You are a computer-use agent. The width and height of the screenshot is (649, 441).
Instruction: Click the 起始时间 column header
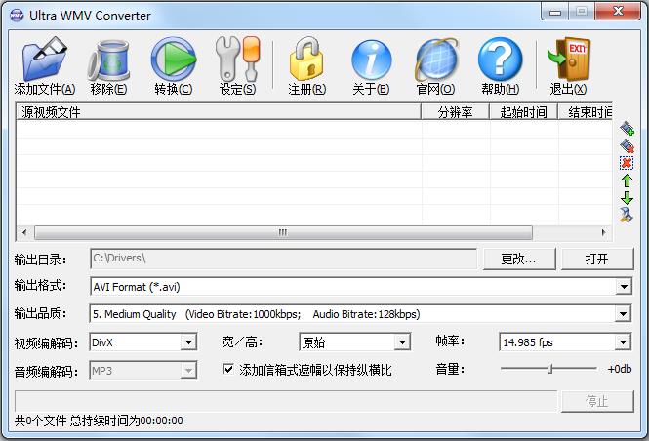pyautogui.click(x=523, y=112)
